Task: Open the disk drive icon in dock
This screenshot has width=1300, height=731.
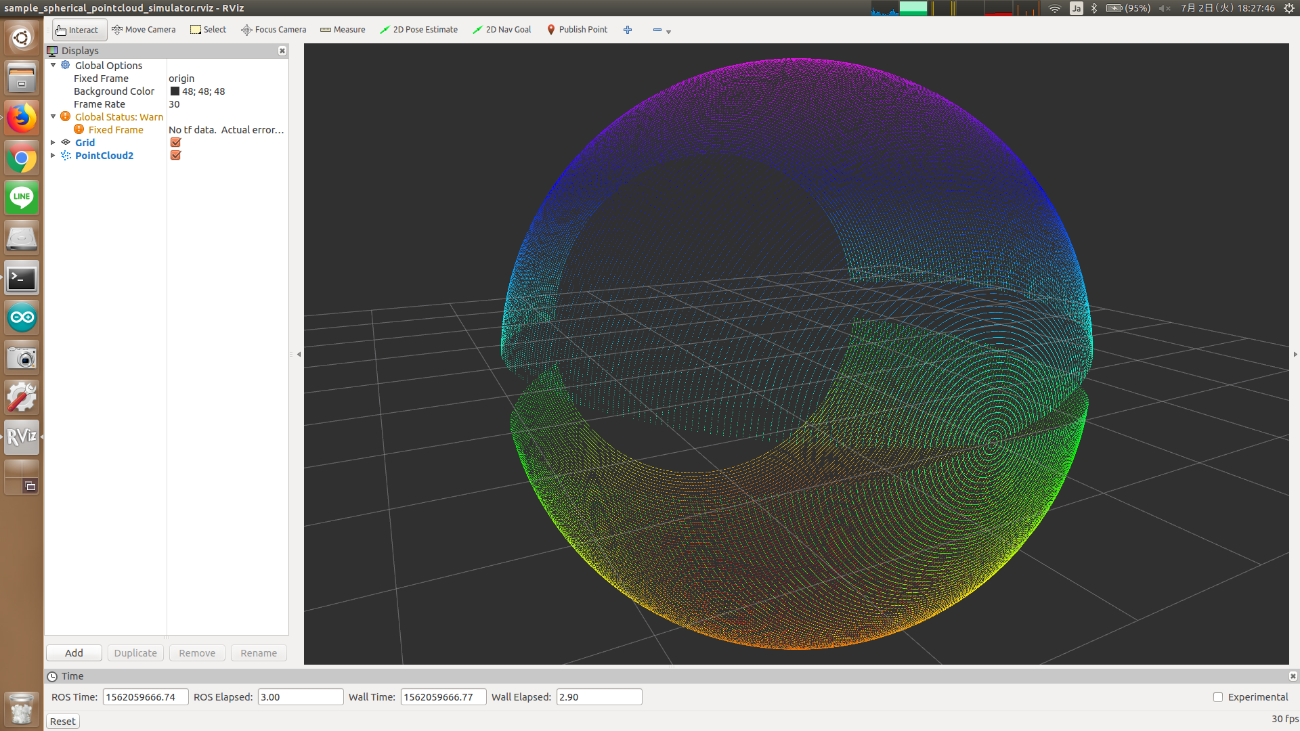Action: coord(22,238)
